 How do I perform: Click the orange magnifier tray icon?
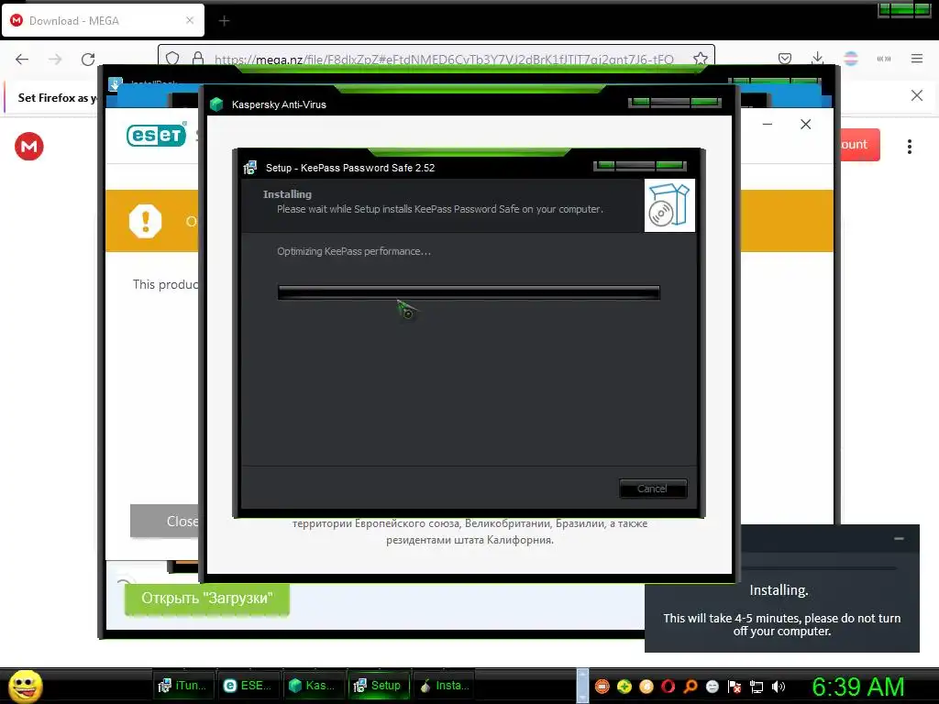tap(690, 687)
